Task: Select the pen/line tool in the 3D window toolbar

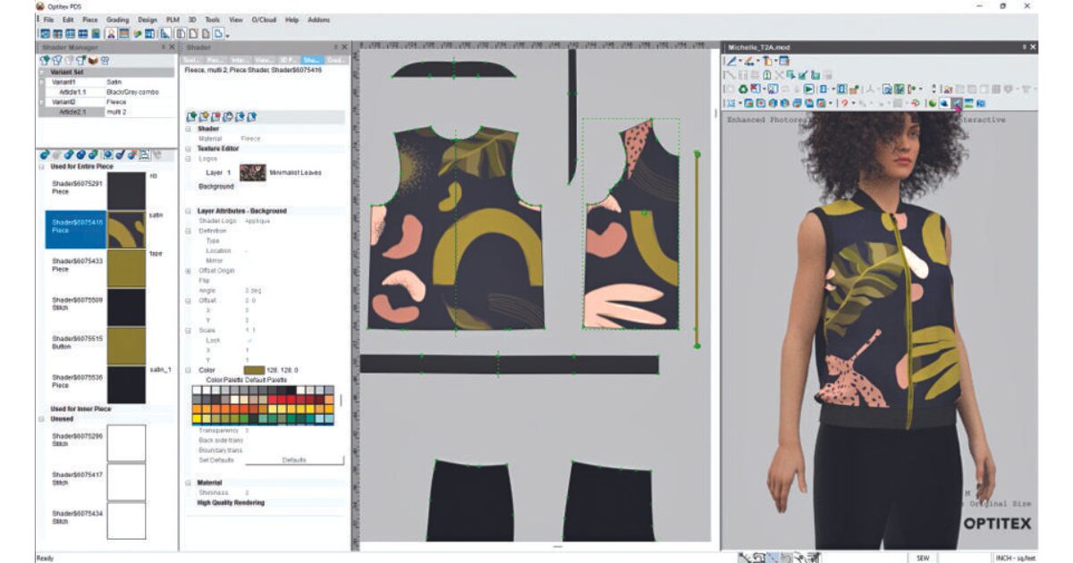Action: tap(730, 61)
